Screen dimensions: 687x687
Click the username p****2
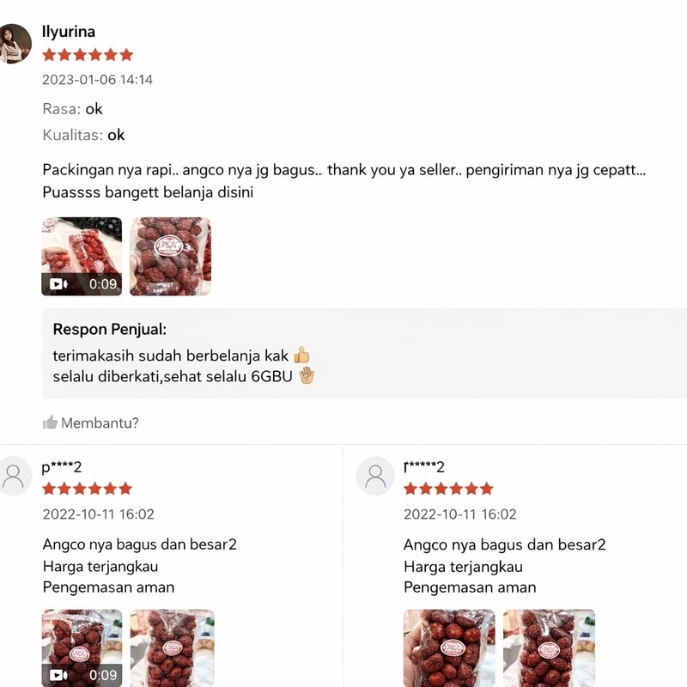pos(62,467)
